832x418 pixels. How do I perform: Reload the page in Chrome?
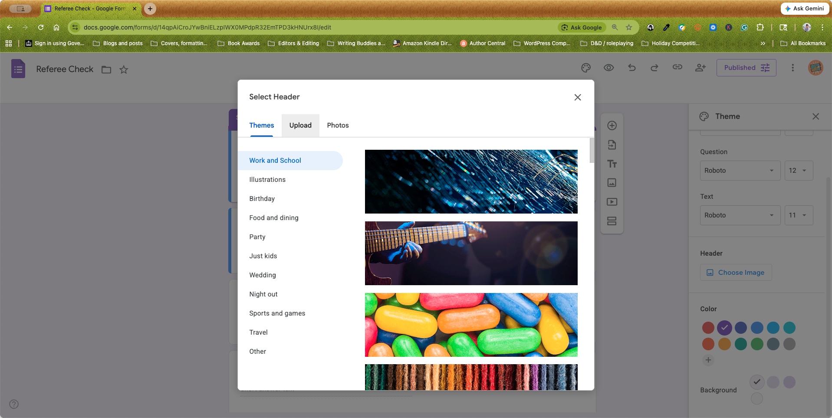pyautogui.click(x=41, y=27)
